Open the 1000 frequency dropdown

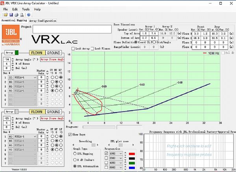(x=121, y=153)
